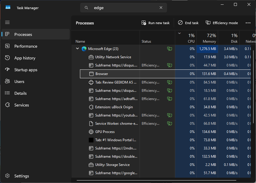The height and width of the screenshot is (183, 256).
Task: Click the column collapse chevron above CPU
Action: [180, 33]
